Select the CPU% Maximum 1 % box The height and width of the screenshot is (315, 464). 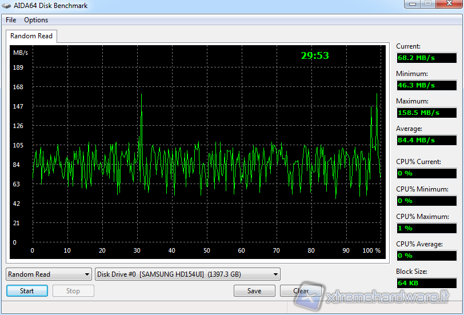click(426, 228)
